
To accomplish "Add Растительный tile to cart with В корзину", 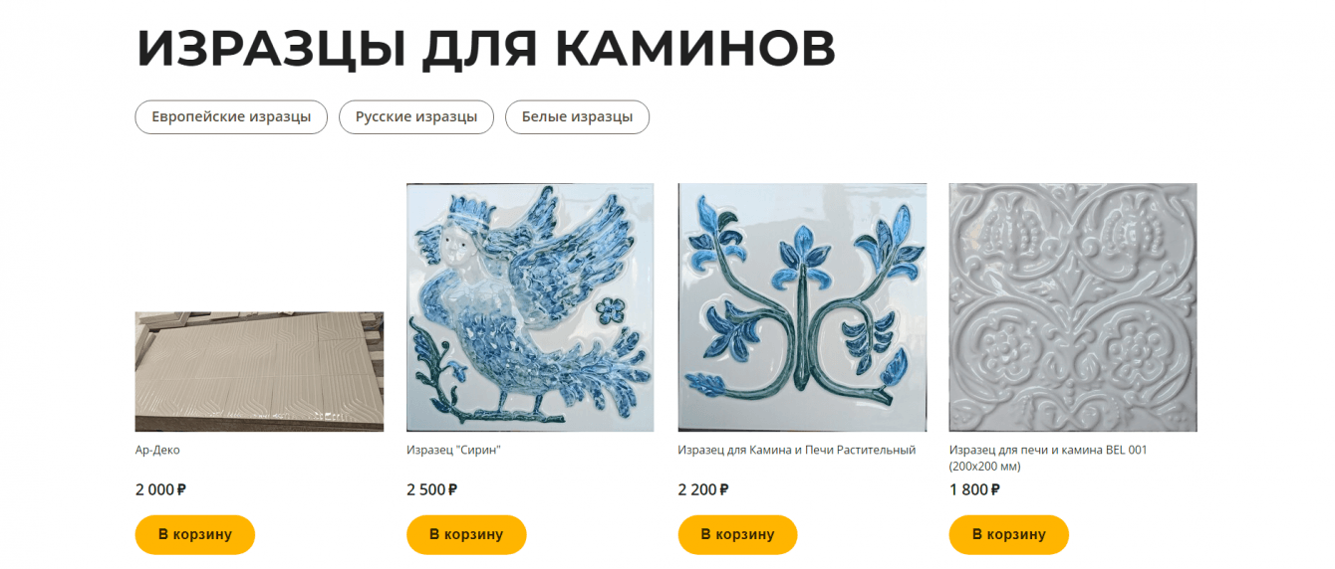I will (738, 534).
